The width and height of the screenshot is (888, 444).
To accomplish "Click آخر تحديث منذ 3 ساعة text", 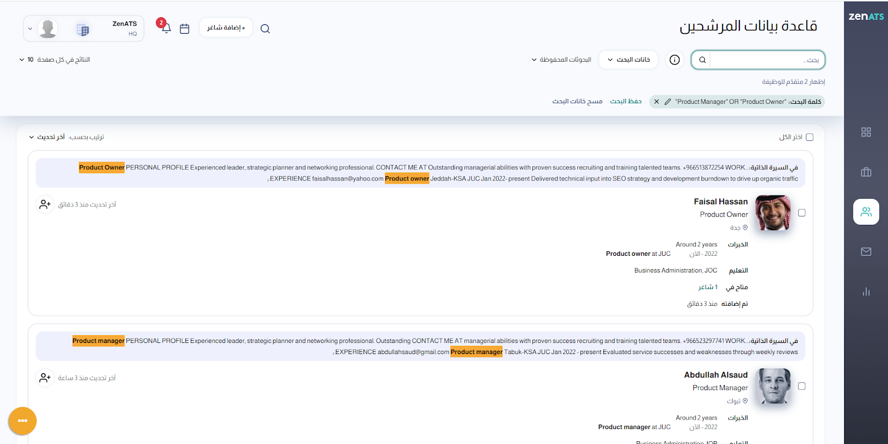I will [x=87, y=377].
